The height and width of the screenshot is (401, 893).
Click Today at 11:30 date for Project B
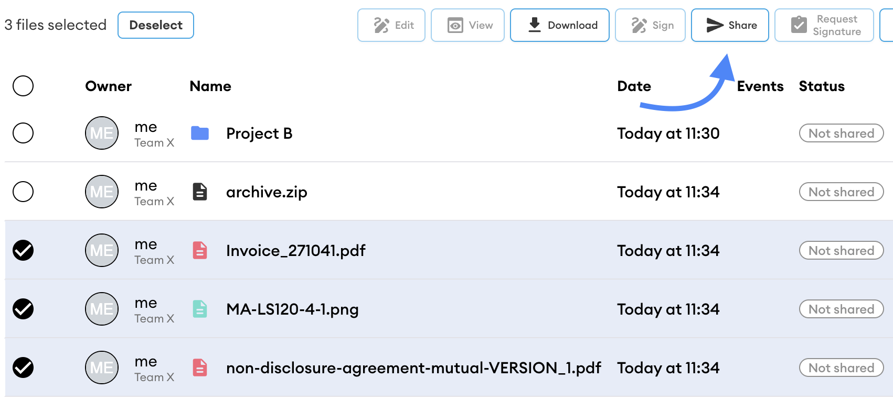pyautogui.click(x=668, y=133)
